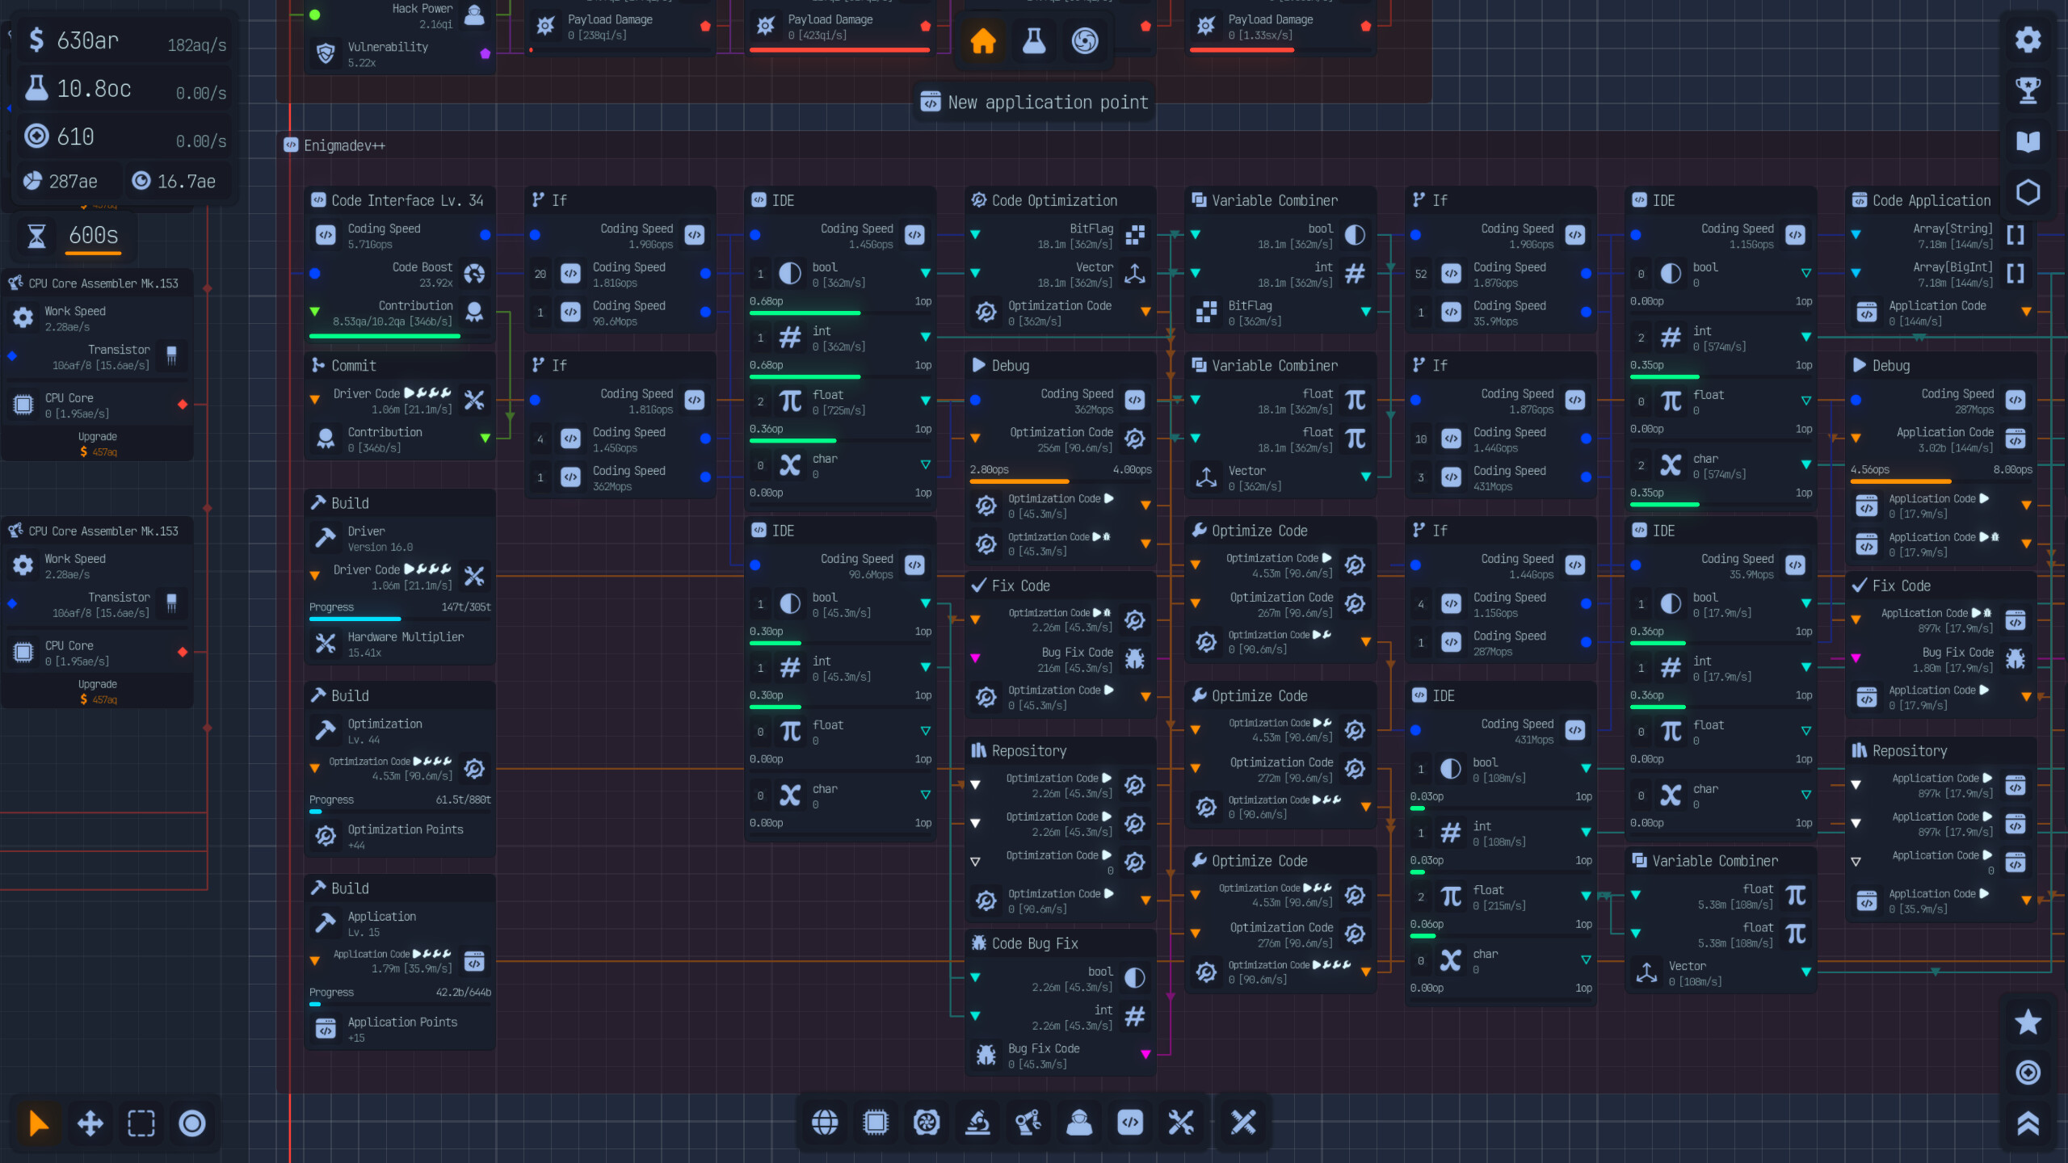Click the star icon in right sidebar

coord(2028,1022)
